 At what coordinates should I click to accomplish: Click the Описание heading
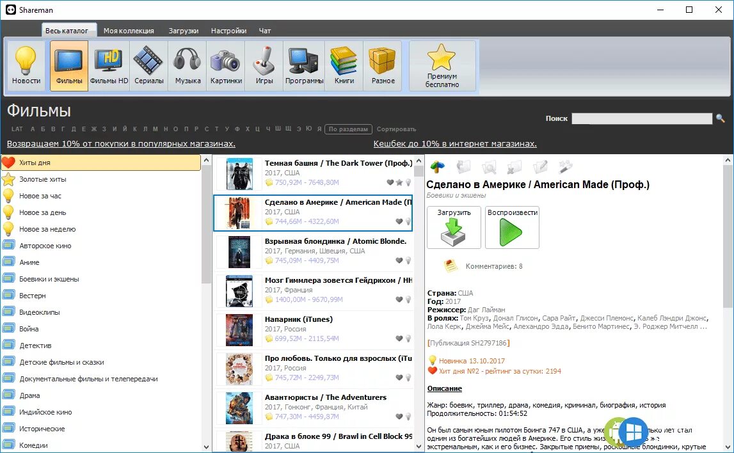pos(445,388)
